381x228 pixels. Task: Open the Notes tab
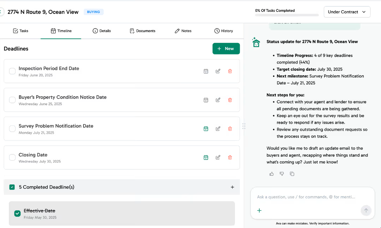pos(183,31)
